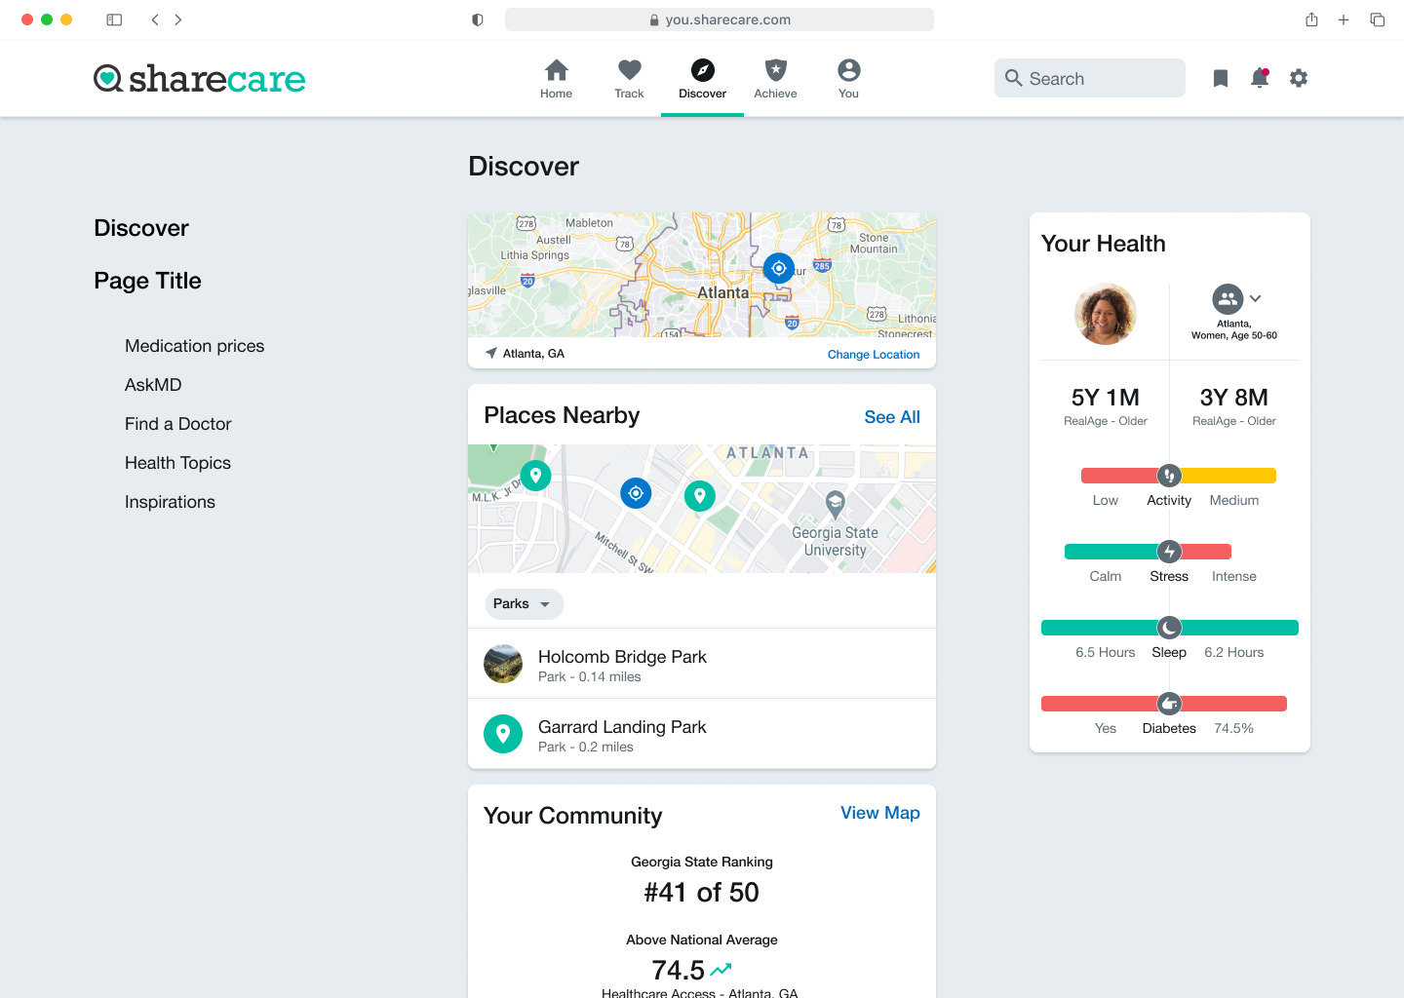Image resolution: width=1404 pixels, height=998 pixels.
Task: Click the Sleep label
Action: [x=1169, y=653]
